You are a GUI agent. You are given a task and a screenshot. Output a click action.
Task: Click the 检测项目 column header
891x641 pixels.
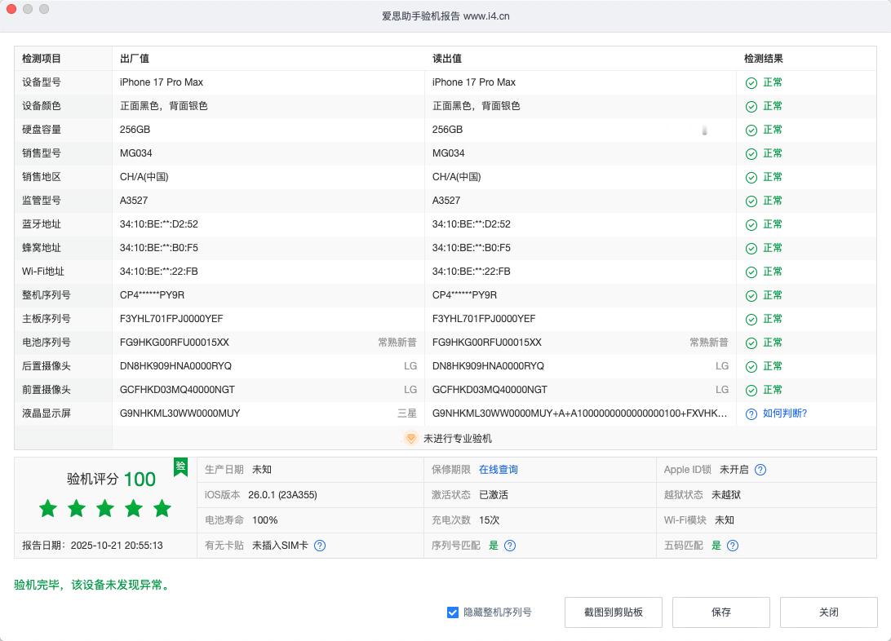42,59
